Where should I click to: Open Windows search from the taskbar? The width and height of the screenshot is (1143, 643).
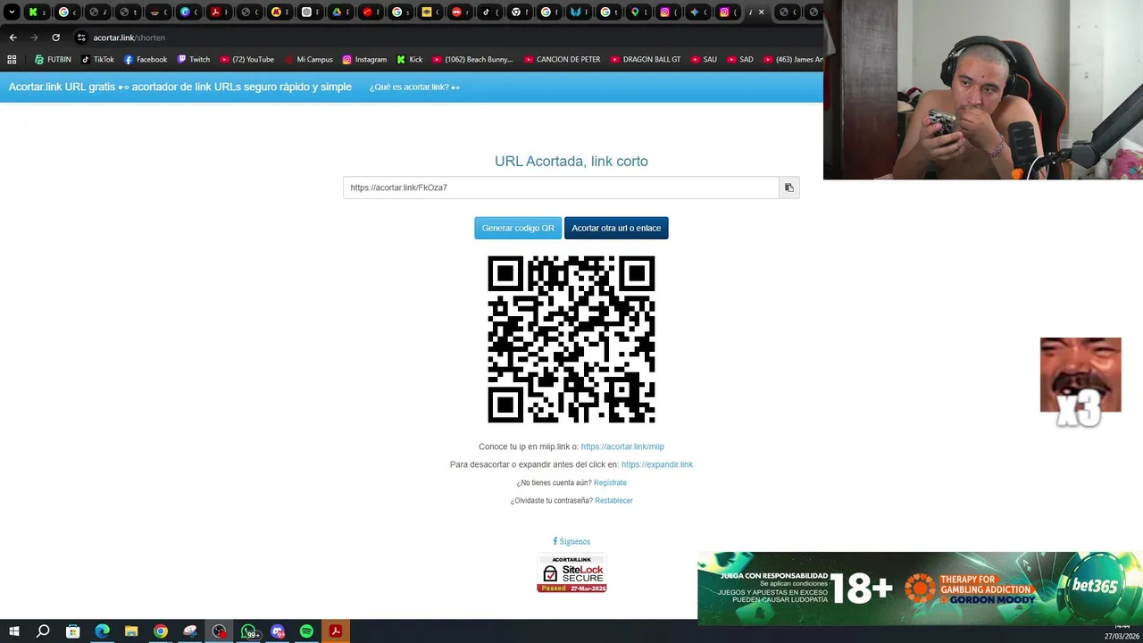tap(43, 631)
